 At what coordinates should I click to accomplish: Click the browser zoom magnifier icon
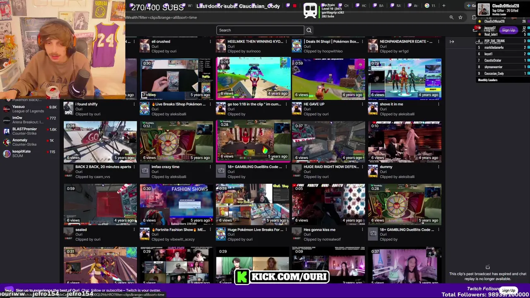pos(451,17)
